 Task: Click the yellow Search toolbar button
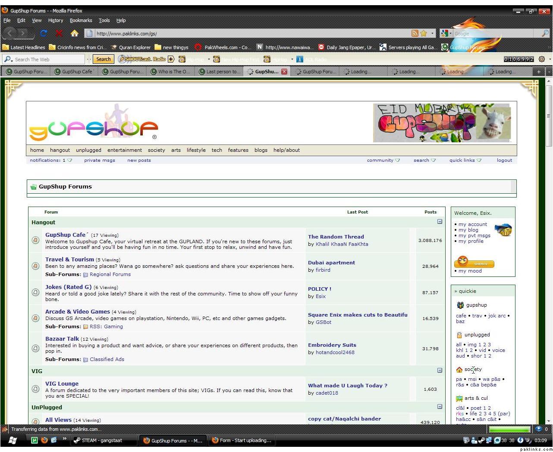click(103, 59)
